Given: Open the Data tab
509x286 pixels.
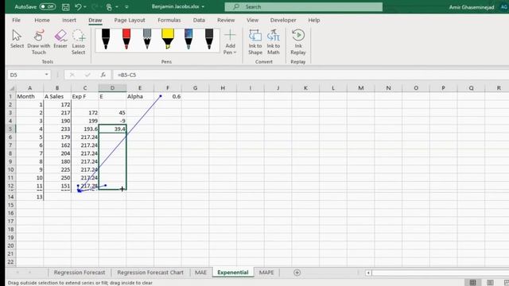Looking at the screenshot, I should click(x=199, y=20).
